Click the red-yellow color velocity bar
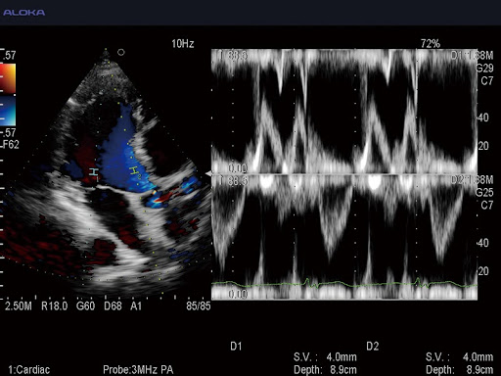Image resolution: width=501 pixels, height=376 pixels. 8,78
